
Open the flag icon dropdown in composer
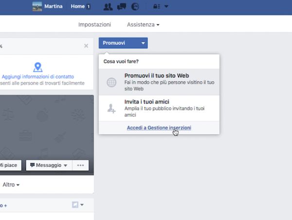click(78, 205)
